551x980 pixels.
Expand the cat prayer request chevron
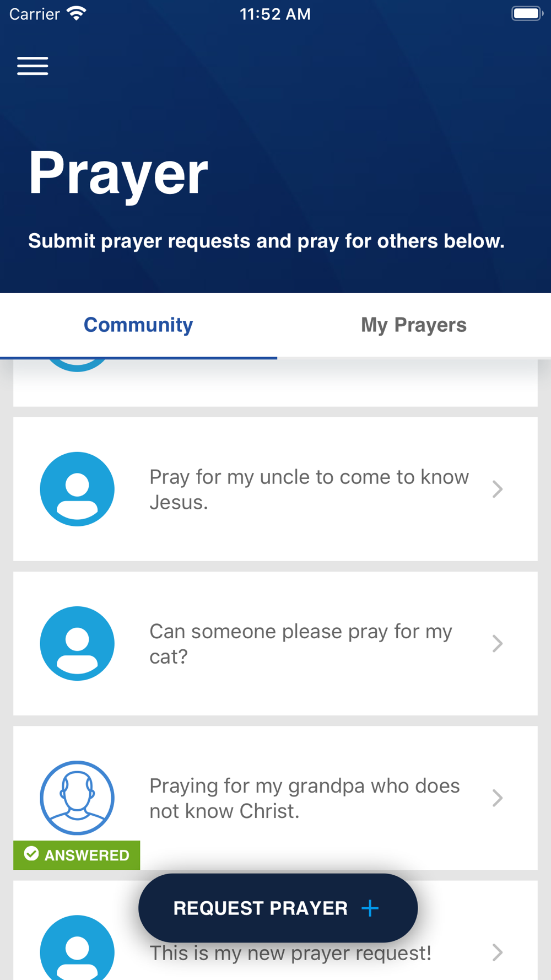coord(498,643)
